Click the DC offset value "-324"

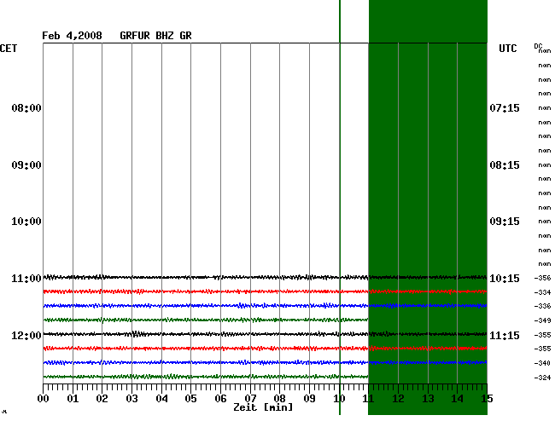coord(542,378)
